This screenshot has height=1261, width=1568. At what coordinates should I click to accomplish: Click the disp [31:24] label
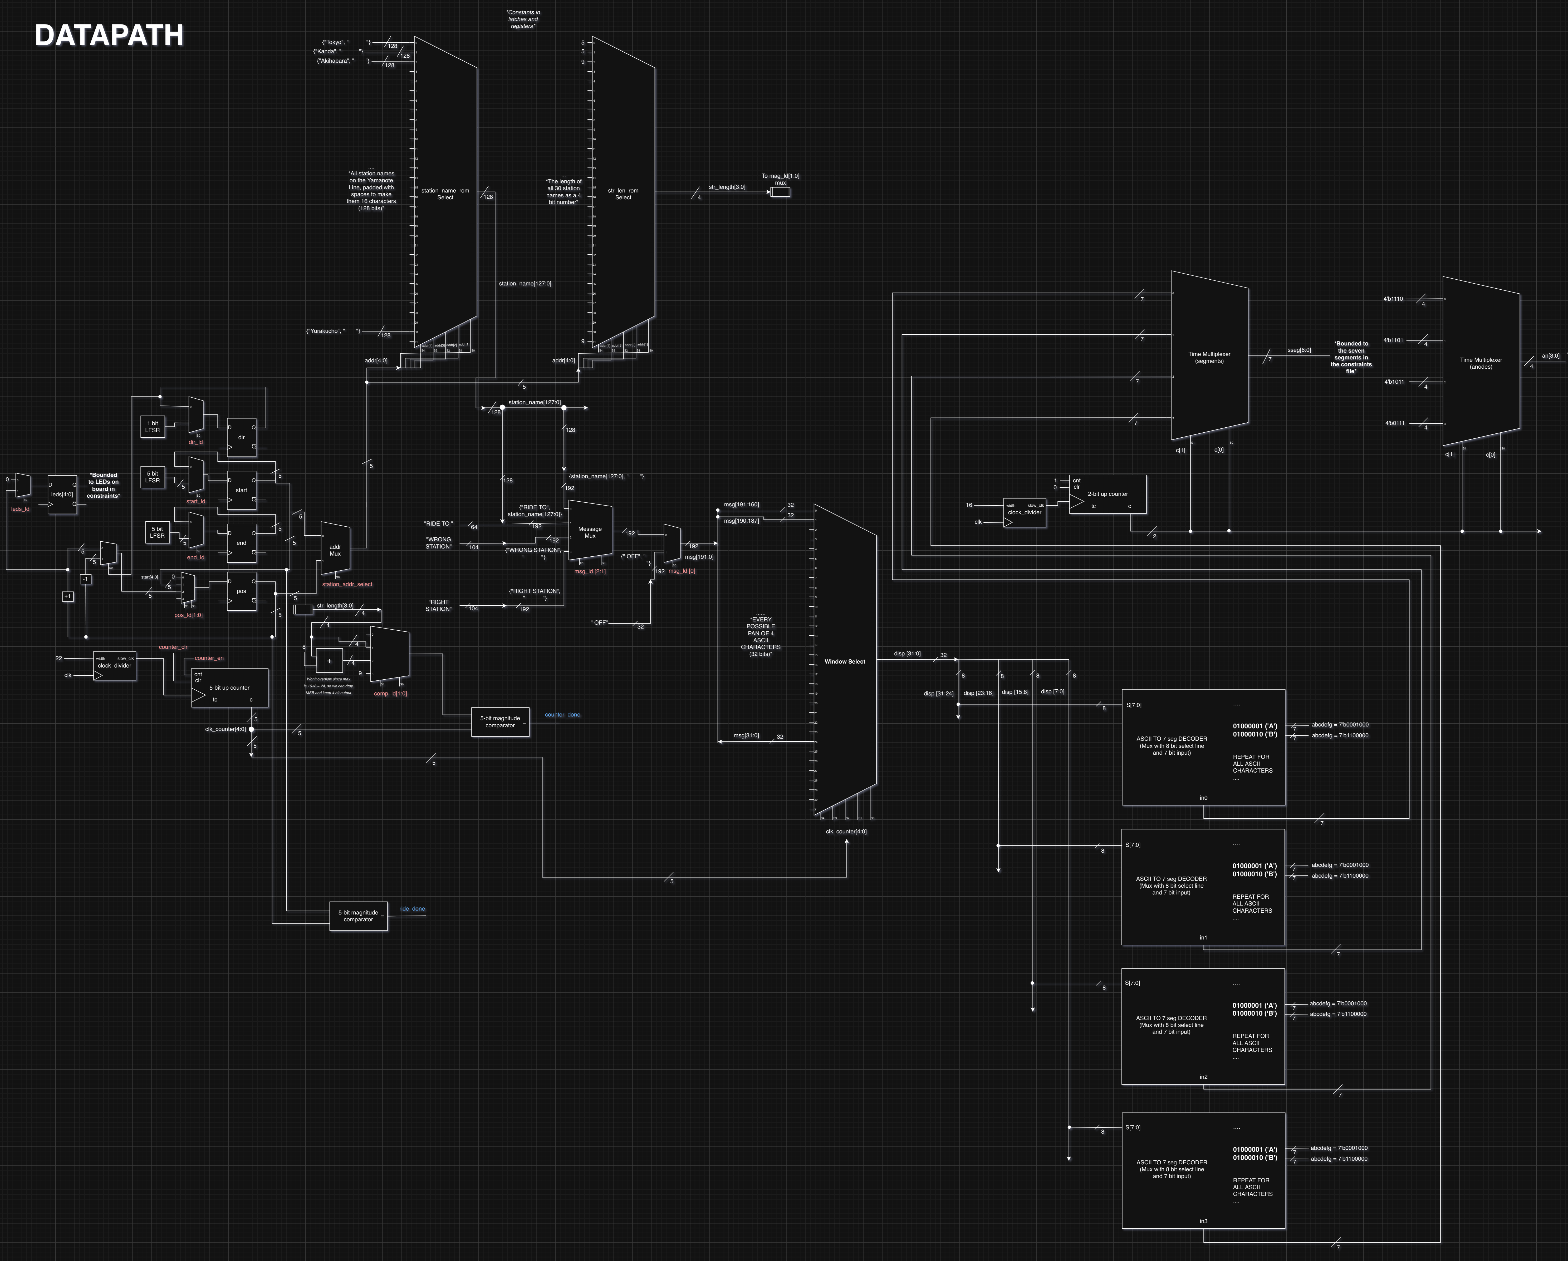click(x=938, y=693)
